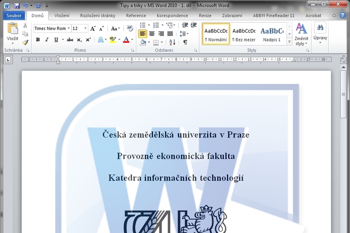Image resolution: width=350 pixels, height=233 pixels.
Task: Toggle bold formatting
Action: pos(38,40)
